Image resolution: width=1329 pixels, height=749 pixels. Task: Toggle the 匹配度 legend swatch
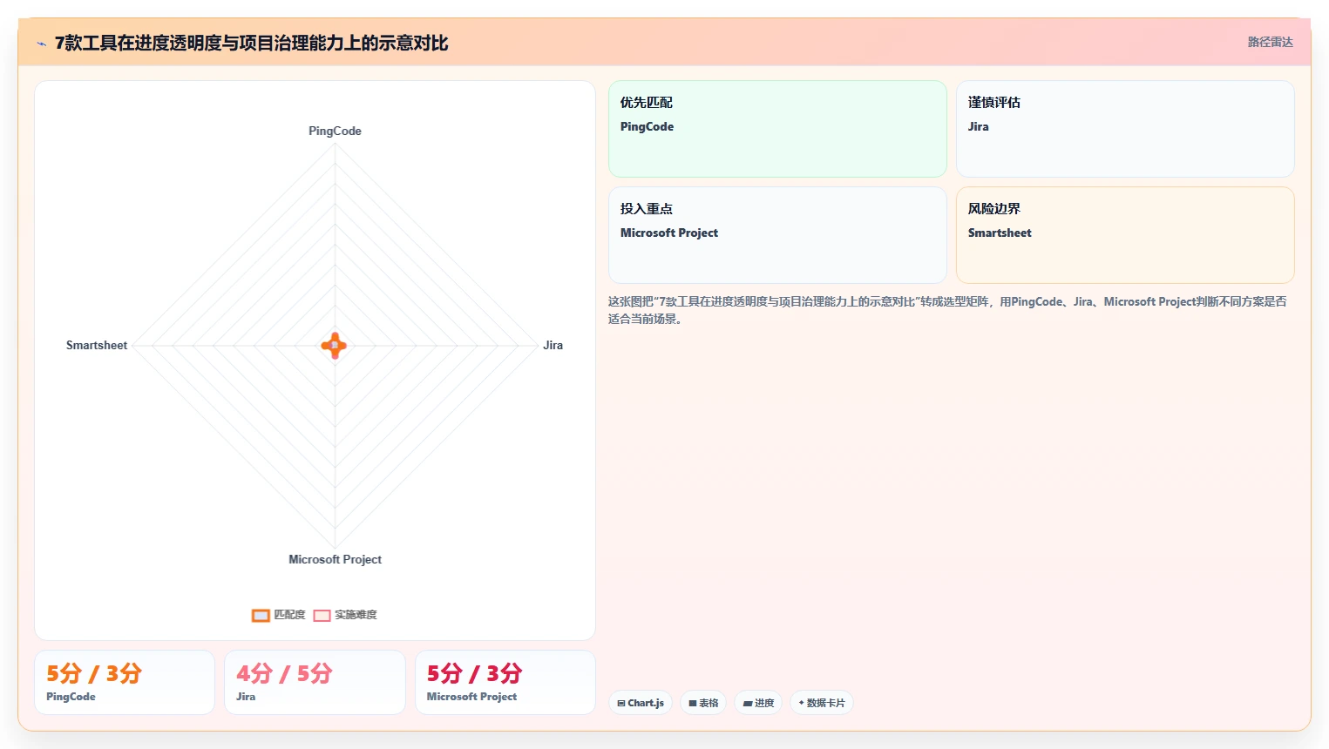click(x=261, y=616)
